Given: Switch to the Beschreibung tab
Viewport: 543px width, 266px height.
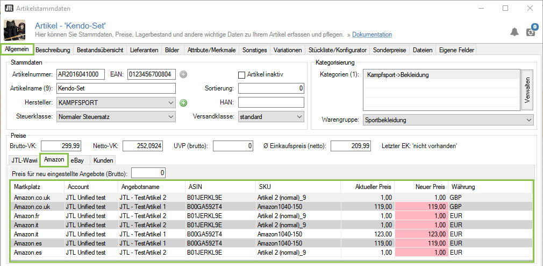Looking at the screenshot, I should click(x=53, y=50).
